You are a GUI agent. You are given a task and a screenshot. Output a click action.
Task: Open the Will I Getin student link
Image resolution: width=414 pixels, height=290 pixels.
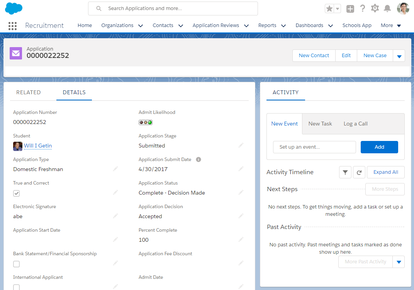pos(38,146)
